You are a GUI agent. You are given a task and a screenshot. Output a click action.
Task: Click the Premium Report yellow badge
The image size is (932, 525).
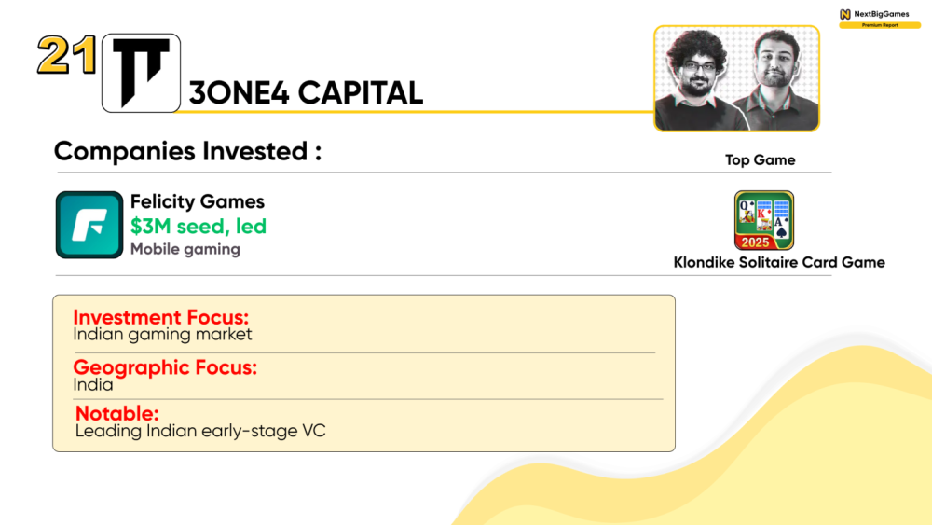879,25
